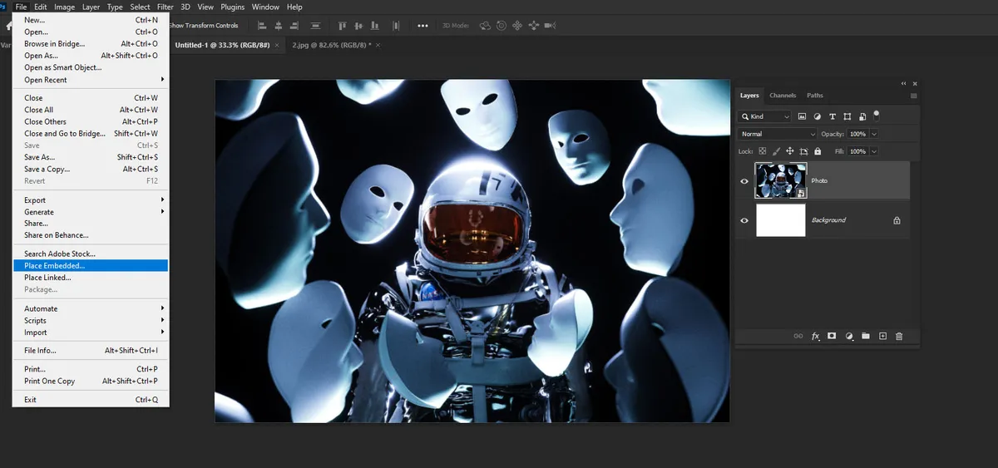
Task: Filter layers by type layers icon
Action: 832,116
